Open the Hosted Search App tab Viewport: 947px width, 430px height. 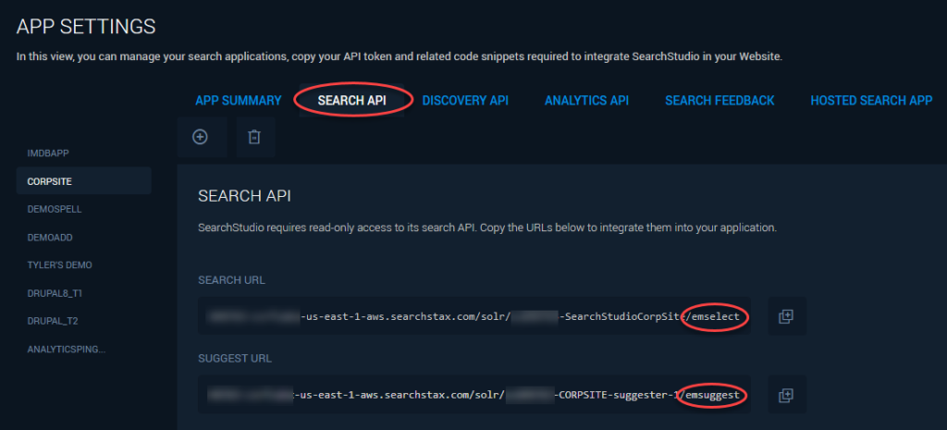pos(871,101)
